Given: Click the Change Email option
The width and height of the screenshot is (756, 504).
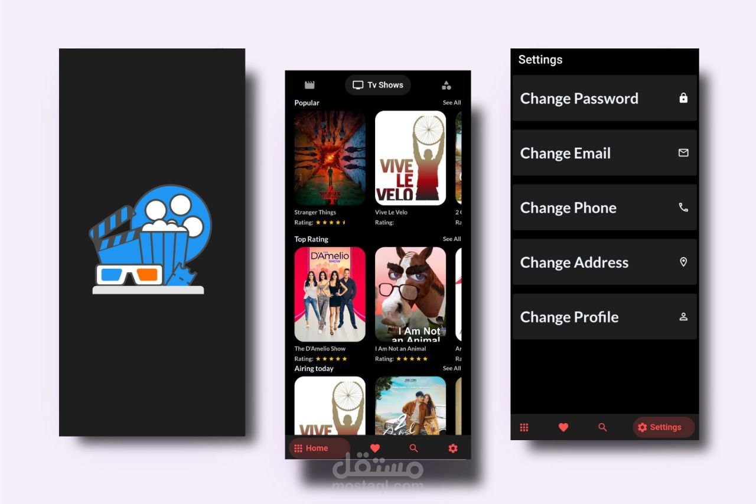Looking at the screenshot, I should tap(605, 153).
